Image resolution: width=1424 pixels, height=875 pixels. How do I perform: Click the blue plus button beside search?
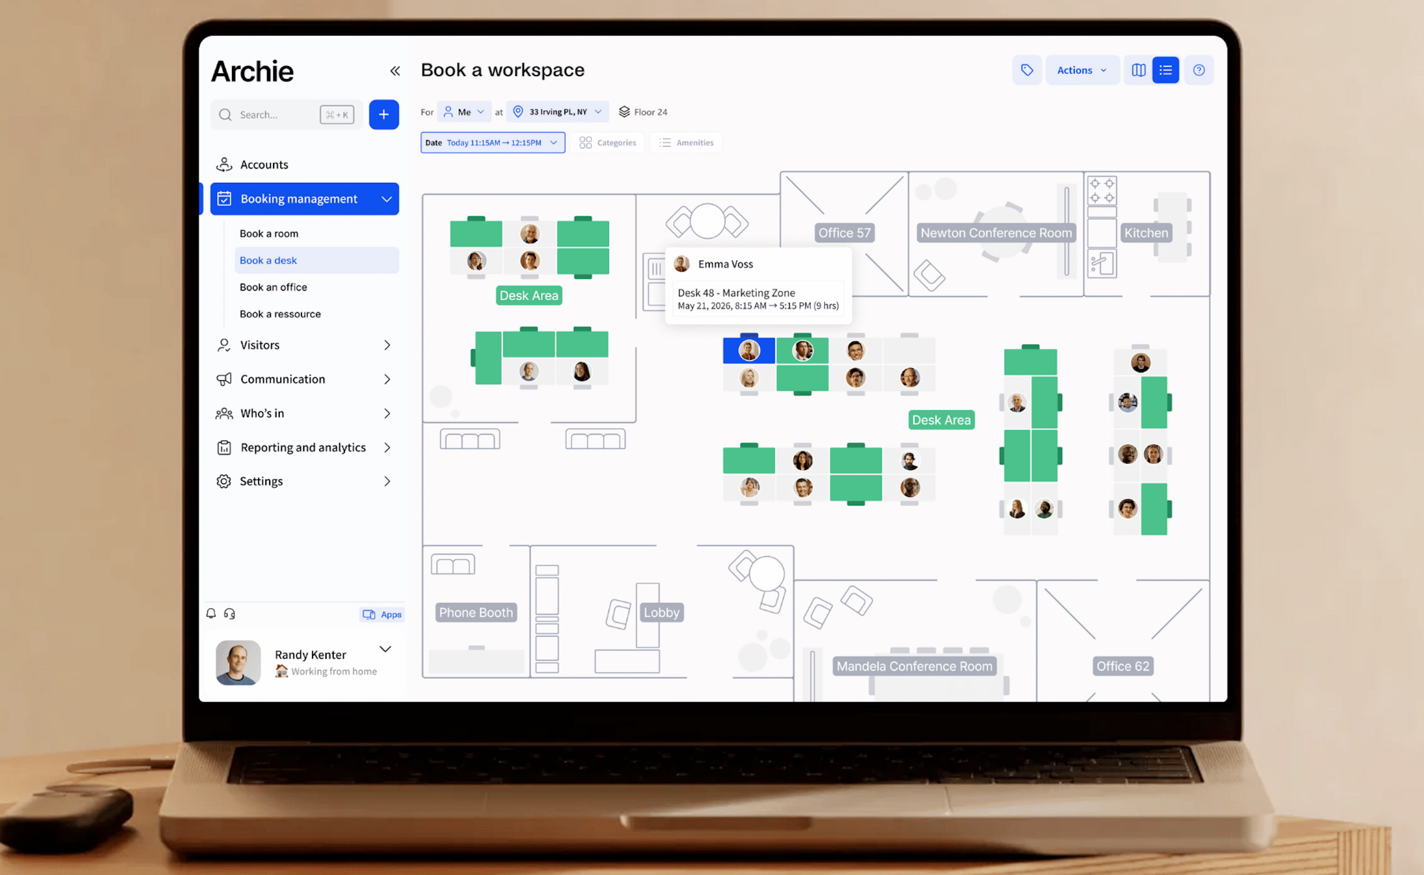click(x=384, y=115)
